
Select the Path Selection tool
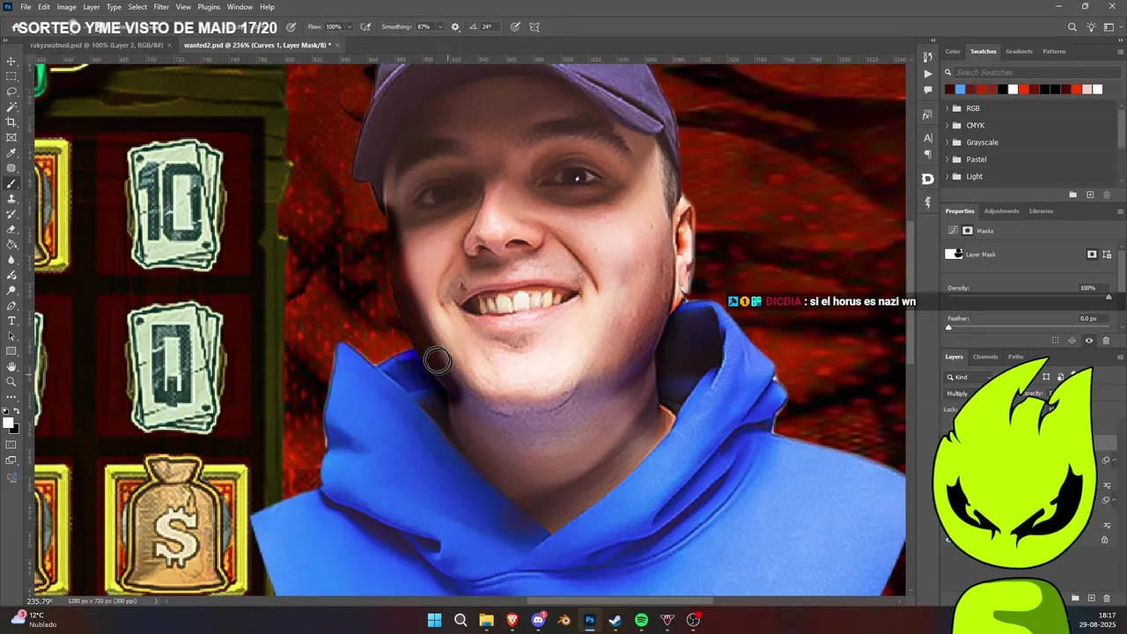click(x=11, y=336)
